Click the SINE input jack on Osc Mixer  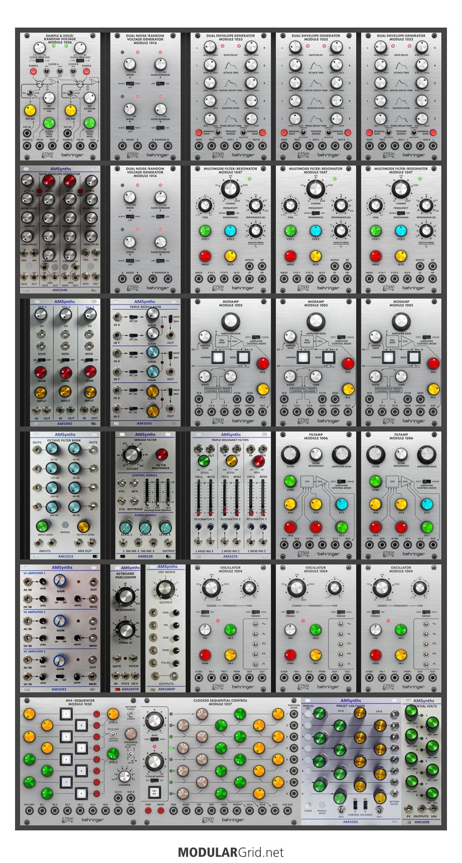click(153, 613)
